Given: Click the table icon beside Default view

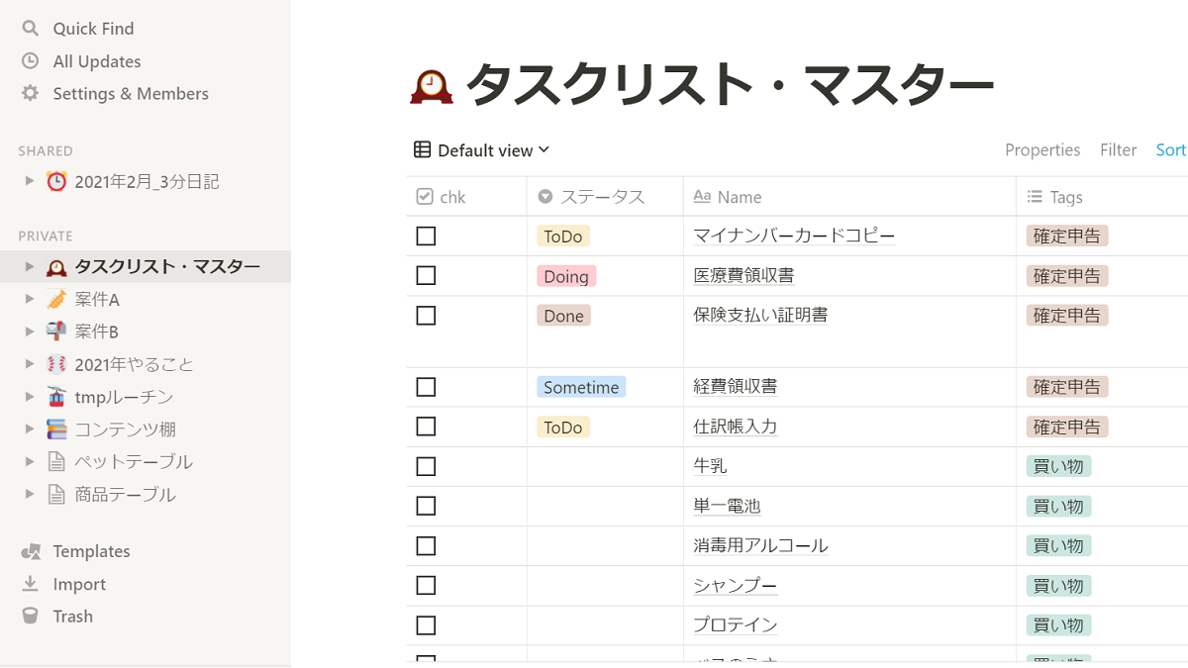Looking at the screenshot, I should click(x=423, y=149).
